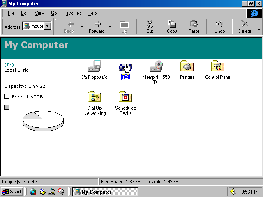Expand the Address bar dropdown
Screen dimensions: 263x197
48,26
